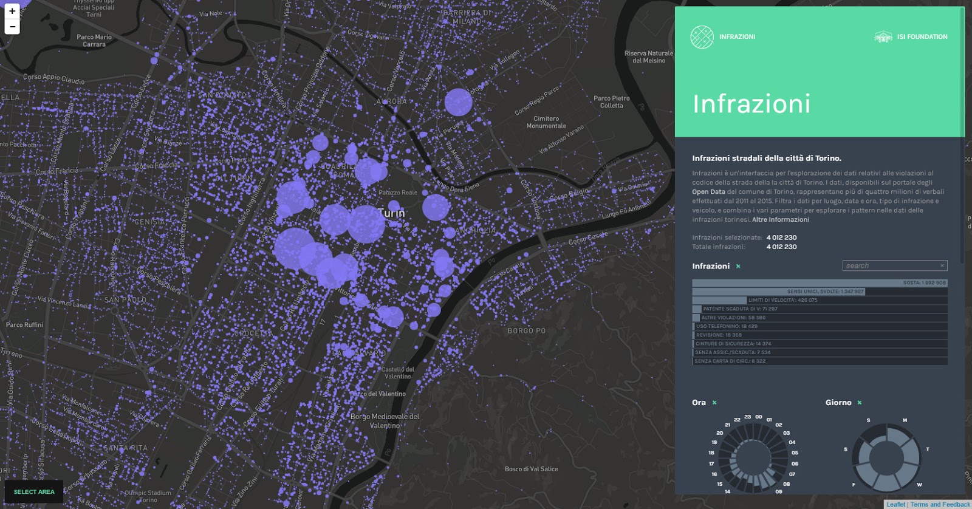Reset the Ora hour filter
Screen dimensions: 972x509
coord(714,403)
